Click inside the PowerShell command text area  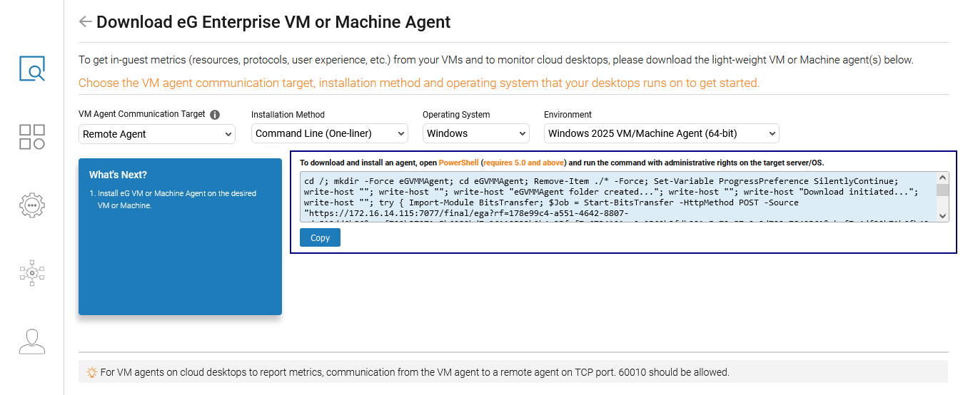(x=618, y=197)
